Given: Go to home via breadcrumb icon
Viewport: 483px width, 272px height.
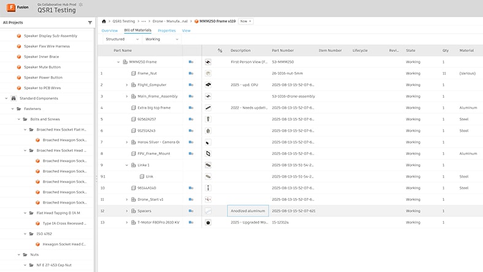Looking at the screenshot, I should coord(104,21).
